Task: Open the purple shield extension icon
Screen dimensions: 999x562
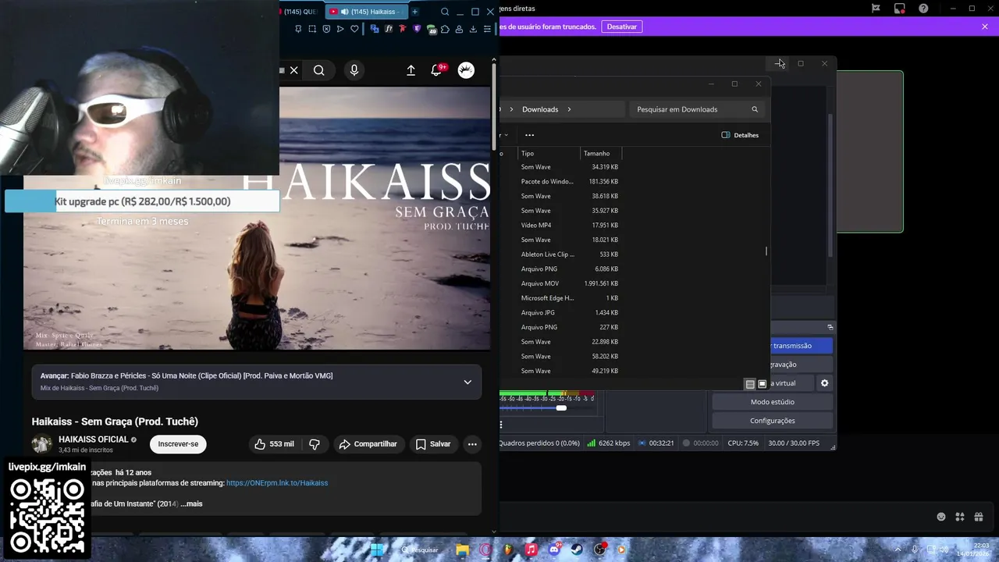Action: [417, 29]
